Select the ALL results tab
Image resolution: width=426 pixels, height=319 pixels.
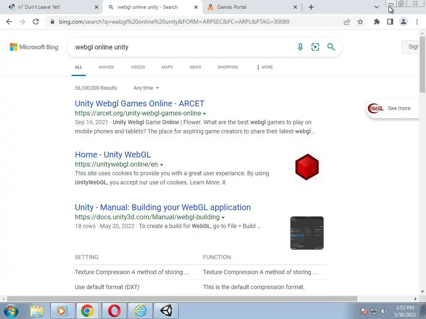(79, 67)
